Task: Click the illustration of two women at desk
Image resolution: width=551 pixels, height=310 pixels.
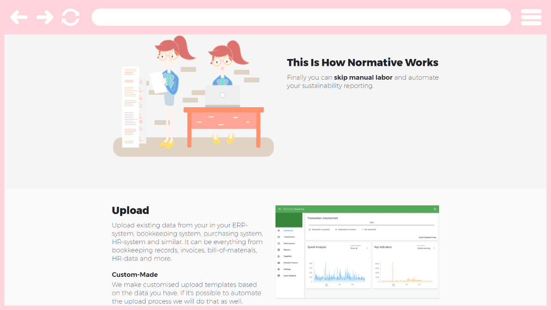Action: [x=193, y=96]
